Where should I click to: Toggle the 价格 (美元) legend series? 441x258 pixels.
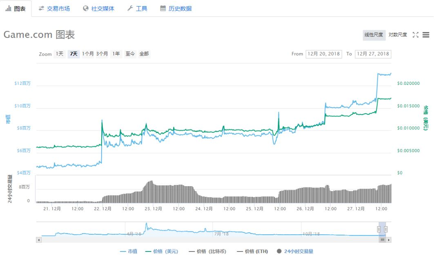[162, 251]
